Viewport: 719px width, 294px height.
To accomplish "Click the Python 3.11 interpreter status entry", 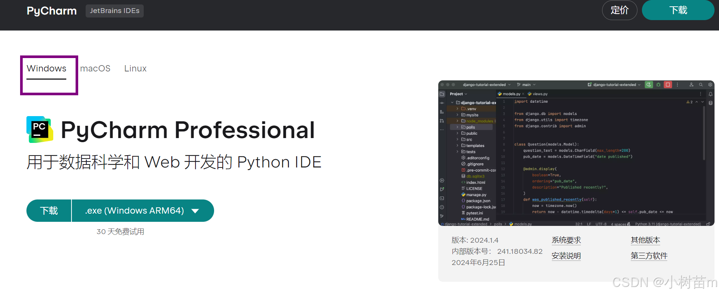I will 668,224.
